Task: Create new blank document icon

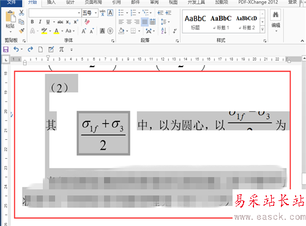Action: tap(40, 49)
